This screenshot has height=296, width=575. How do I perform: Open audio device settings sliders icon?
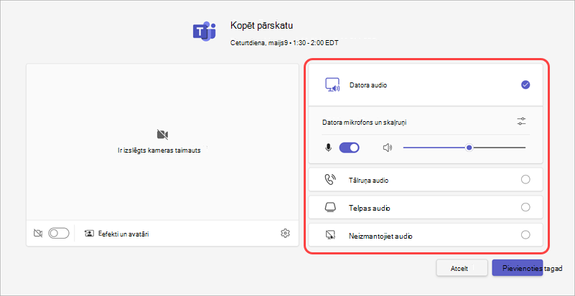521,122
